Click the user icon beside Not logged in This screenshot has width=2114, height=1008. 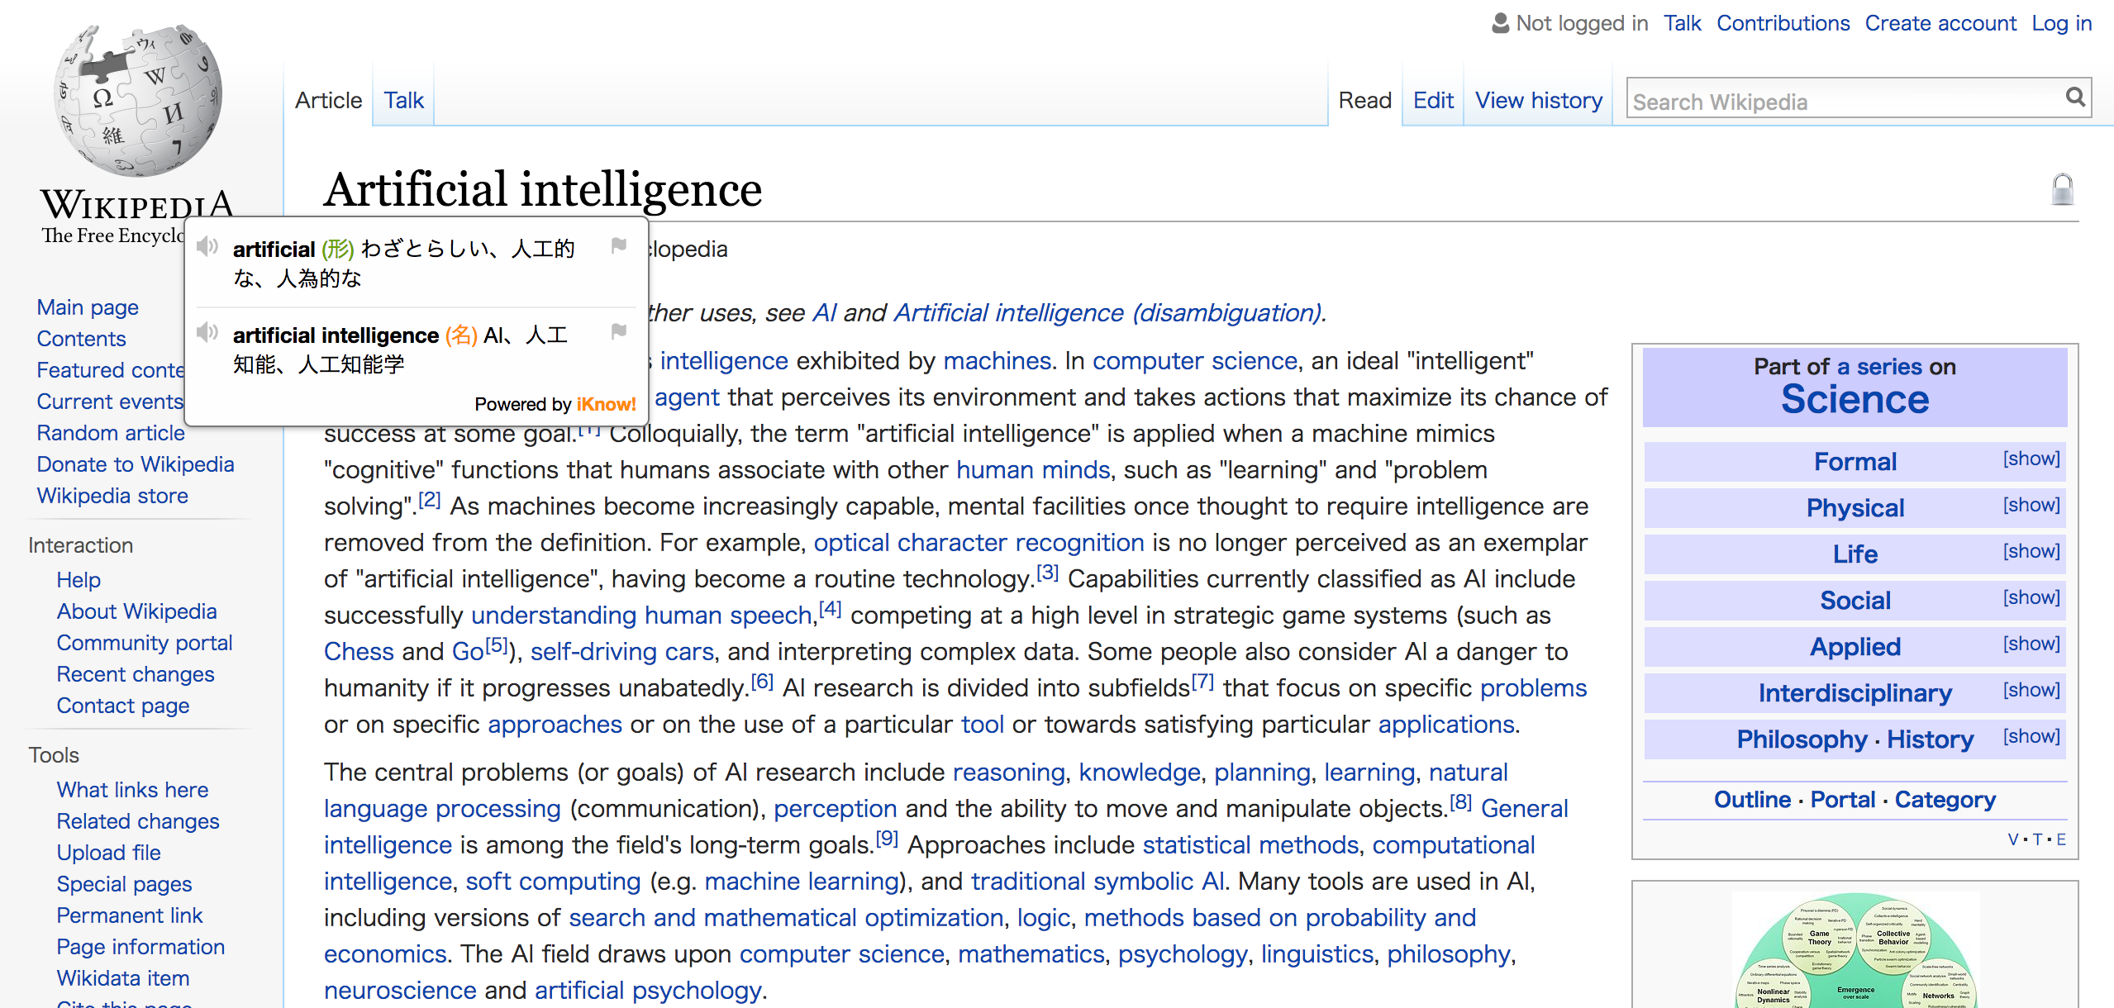(1500, 23)
